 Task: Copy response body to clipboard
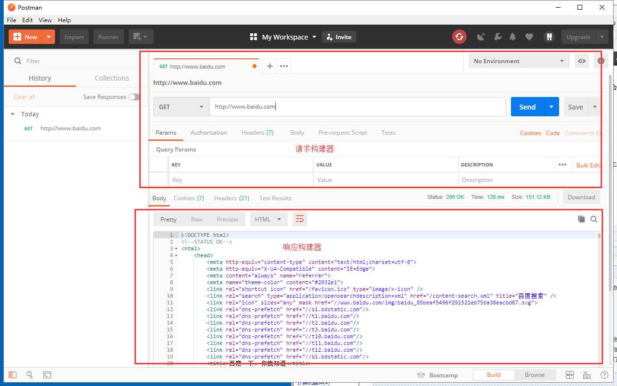[581, 219]
